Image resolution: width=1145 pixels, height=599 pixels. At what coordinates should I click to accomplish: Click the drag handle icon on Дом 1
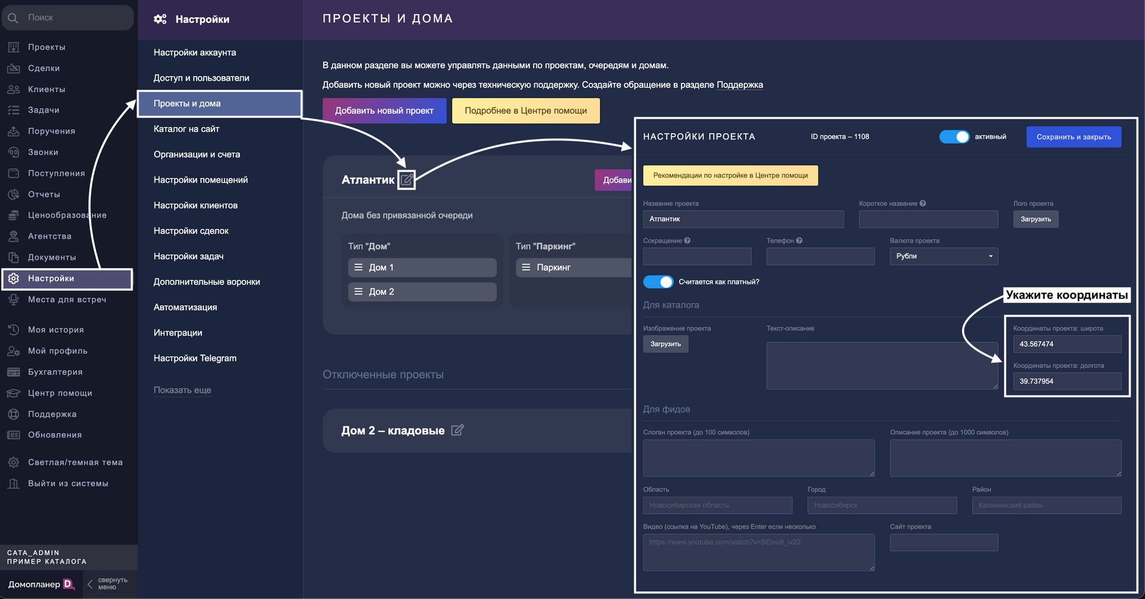(358, 267)
